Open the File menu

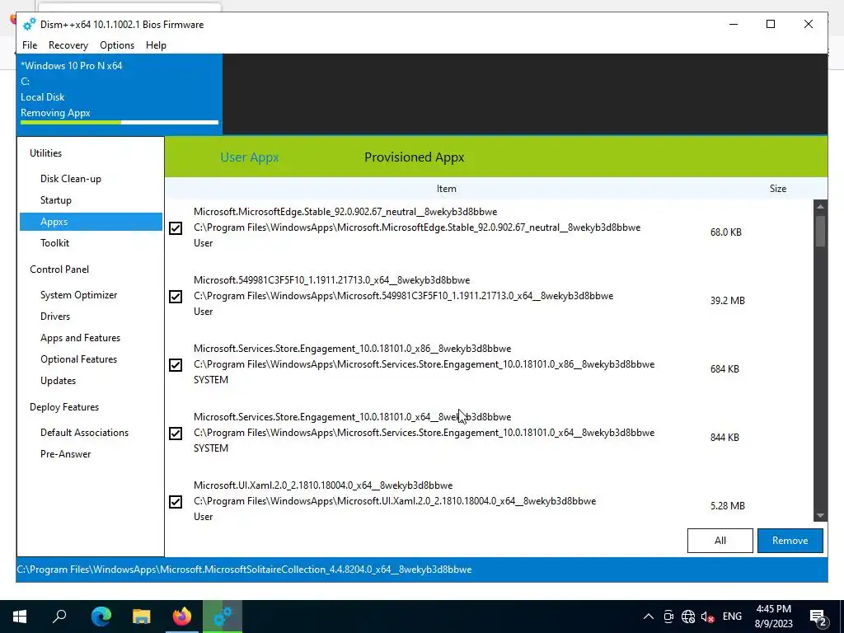[x=30, y=45]
